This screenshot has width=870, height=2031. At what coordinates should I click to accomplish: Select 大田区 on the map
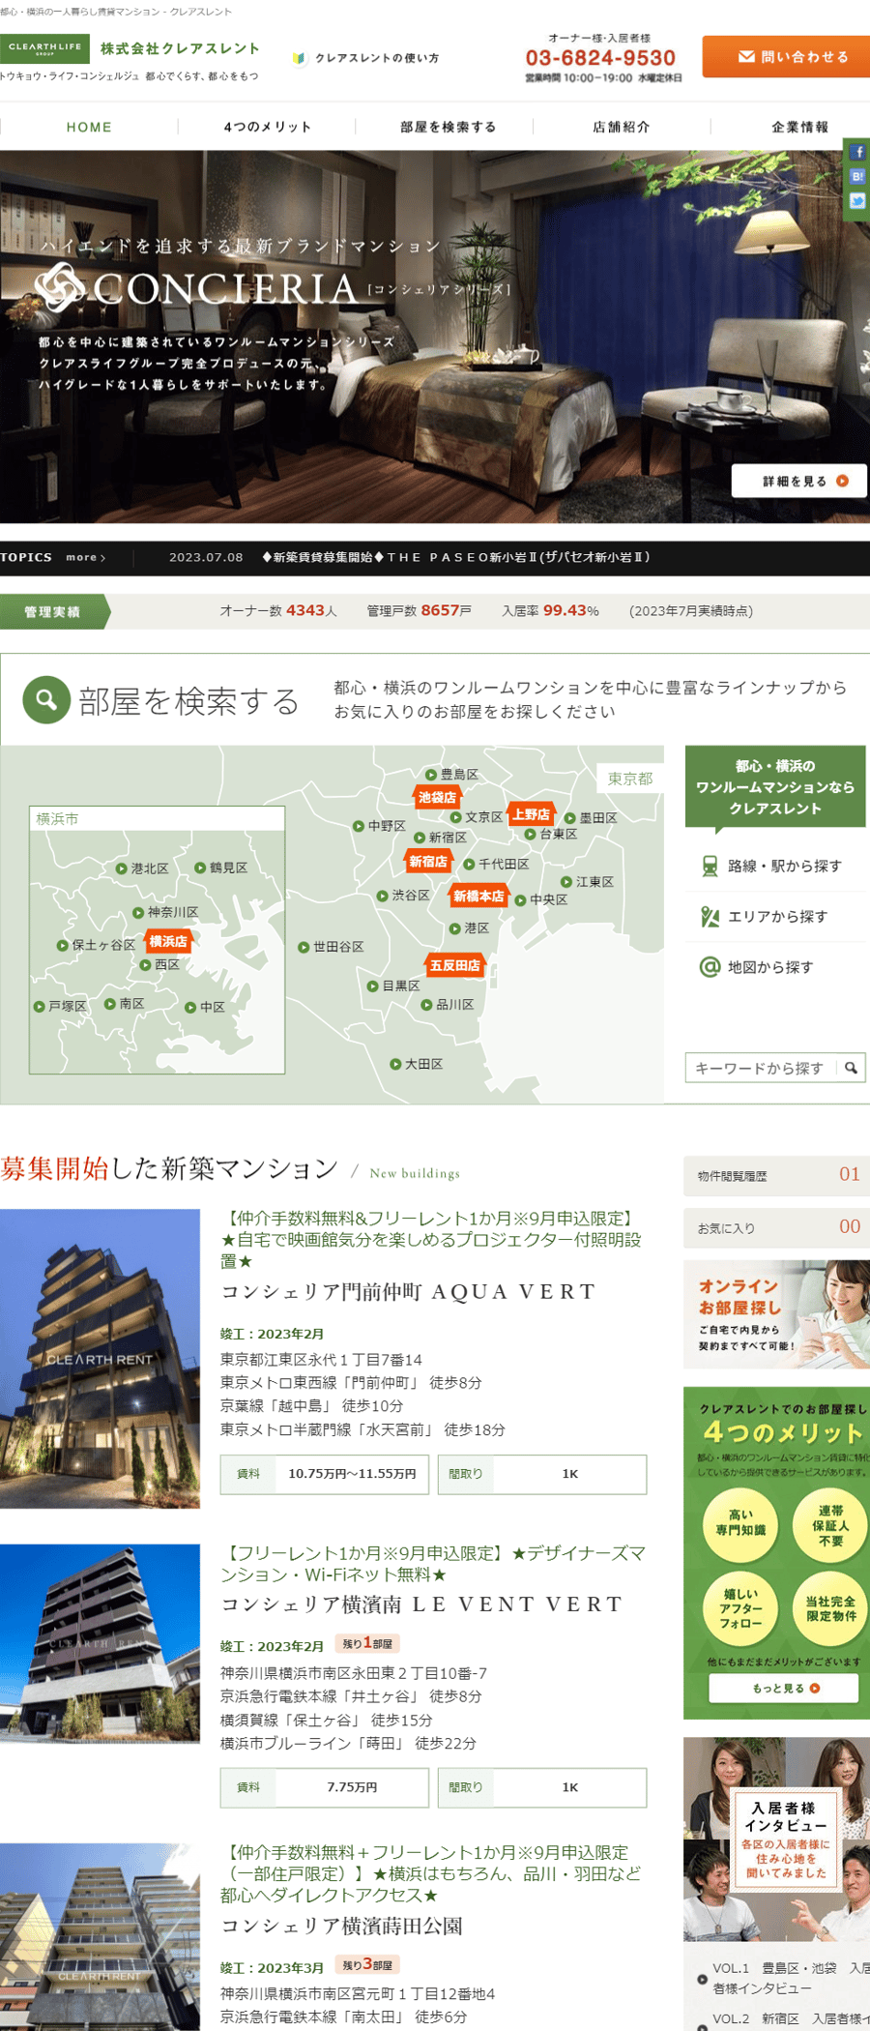click(x=417, y=1064)
